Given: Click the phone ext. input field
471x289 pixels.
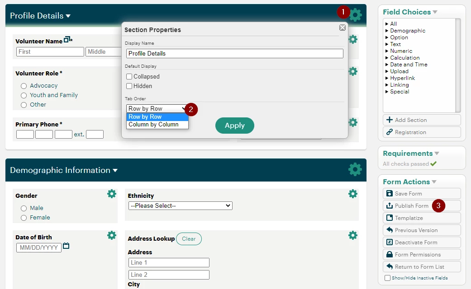Looking at the screenshot, I should click(95, 134).
